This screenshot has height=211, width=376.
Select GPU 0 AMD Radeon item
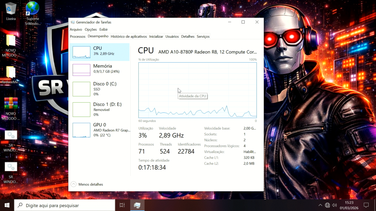pyautogui.click(x=100, y=130)
